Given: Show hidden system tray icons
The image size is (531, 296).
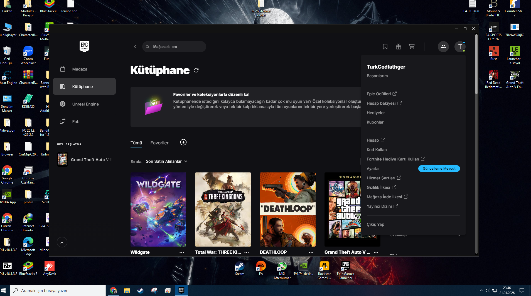Looking at the screenshot, I should pos(481,290).
